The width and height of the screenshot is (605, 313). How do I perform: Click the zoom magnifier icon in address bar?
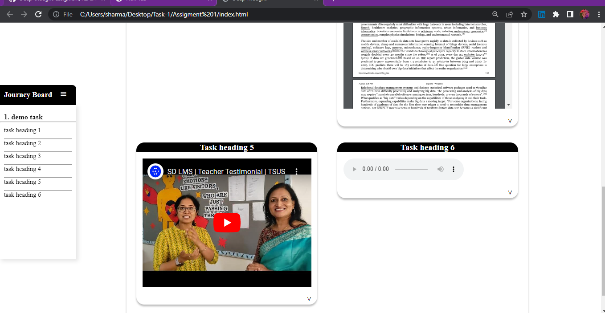(495, 14)
